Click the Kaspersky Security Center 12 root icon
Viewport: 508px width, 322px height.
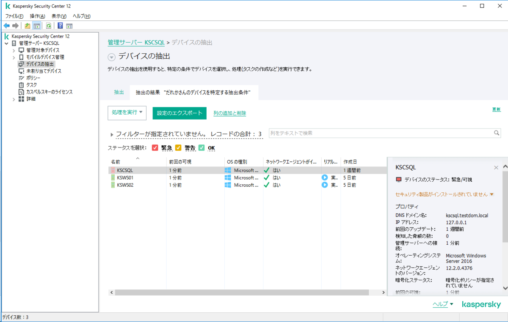click(7, 36)
